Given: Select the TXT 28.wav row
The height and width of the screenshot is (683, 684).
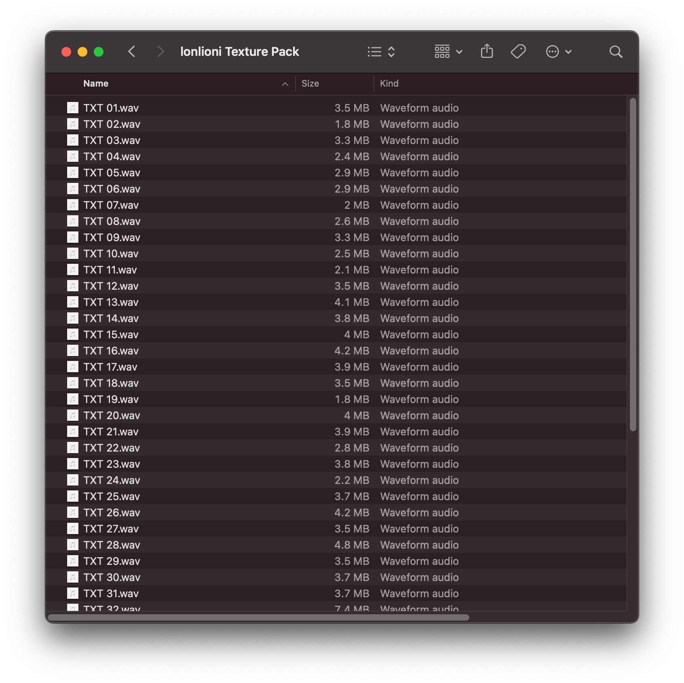Looking at the screenshot, I should (112, 545).
